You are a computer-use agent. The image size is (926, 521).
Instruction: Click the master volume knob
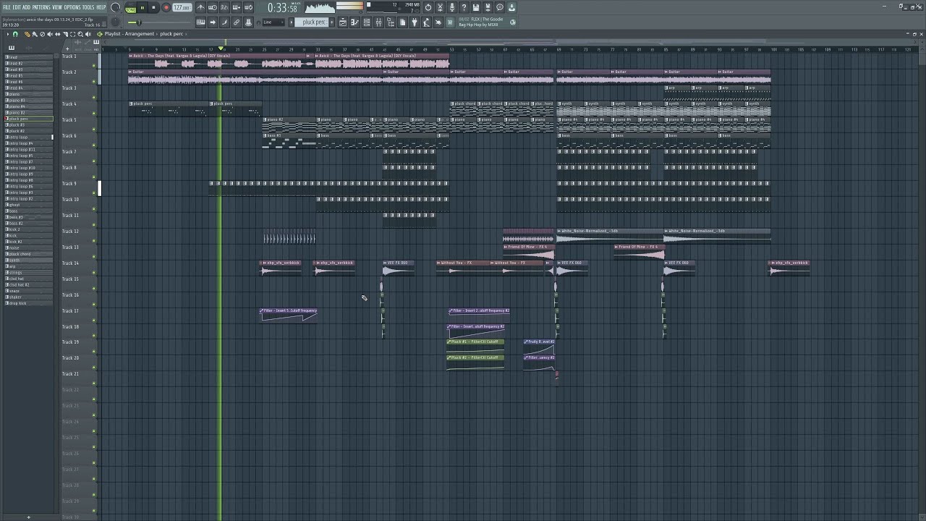coord(115,8)
